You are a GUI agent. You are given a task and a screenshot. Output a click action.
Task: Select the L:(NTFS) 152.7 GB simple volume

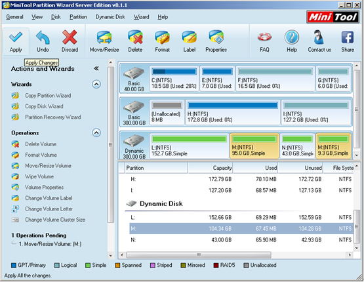pos(189,146)
